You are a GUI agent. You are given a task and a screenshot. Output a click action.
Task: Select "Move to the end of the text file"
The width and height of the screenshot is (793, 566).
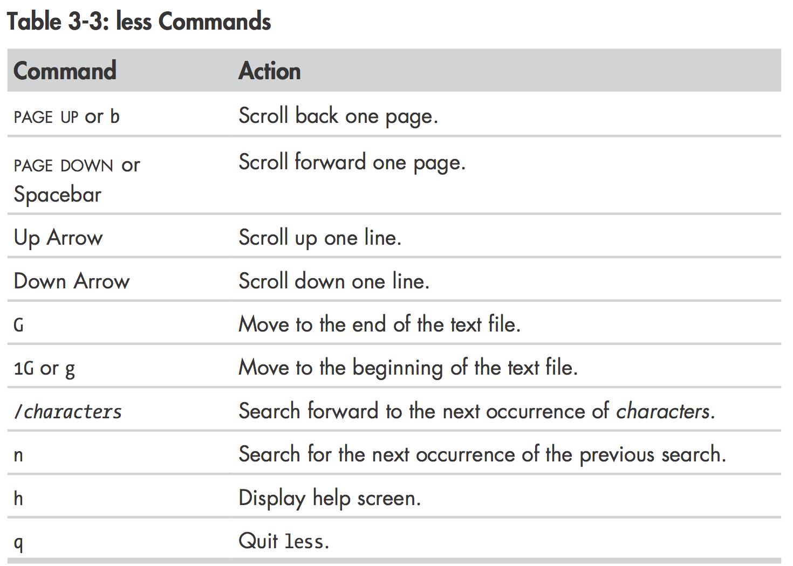(379, 325)
